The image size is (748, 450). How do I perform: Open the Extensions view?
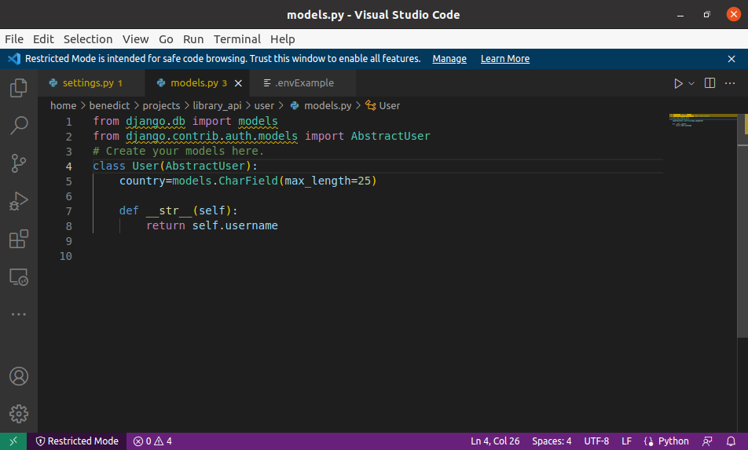click(19, 239)
